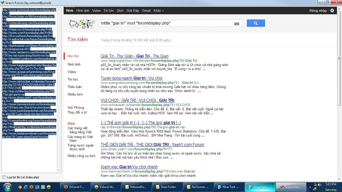Switch to the highlighted New Text taskbar window
The height and width of the screenshot is (192, 342).
pyautogui.click(x=260, y=187)
